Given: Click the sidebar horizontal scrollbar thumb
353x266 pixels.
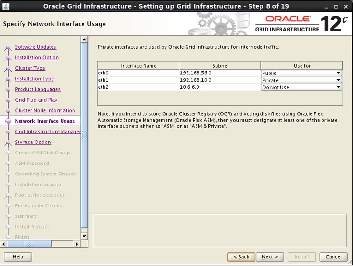Looking at the screenshot, I should coord(29,244).
